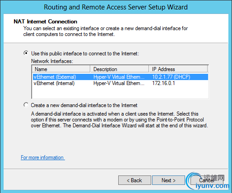The image size is (232, 193).
Task: Click the 'Create a new demand-dial interface' label text
Action: (x=84, y=105)
